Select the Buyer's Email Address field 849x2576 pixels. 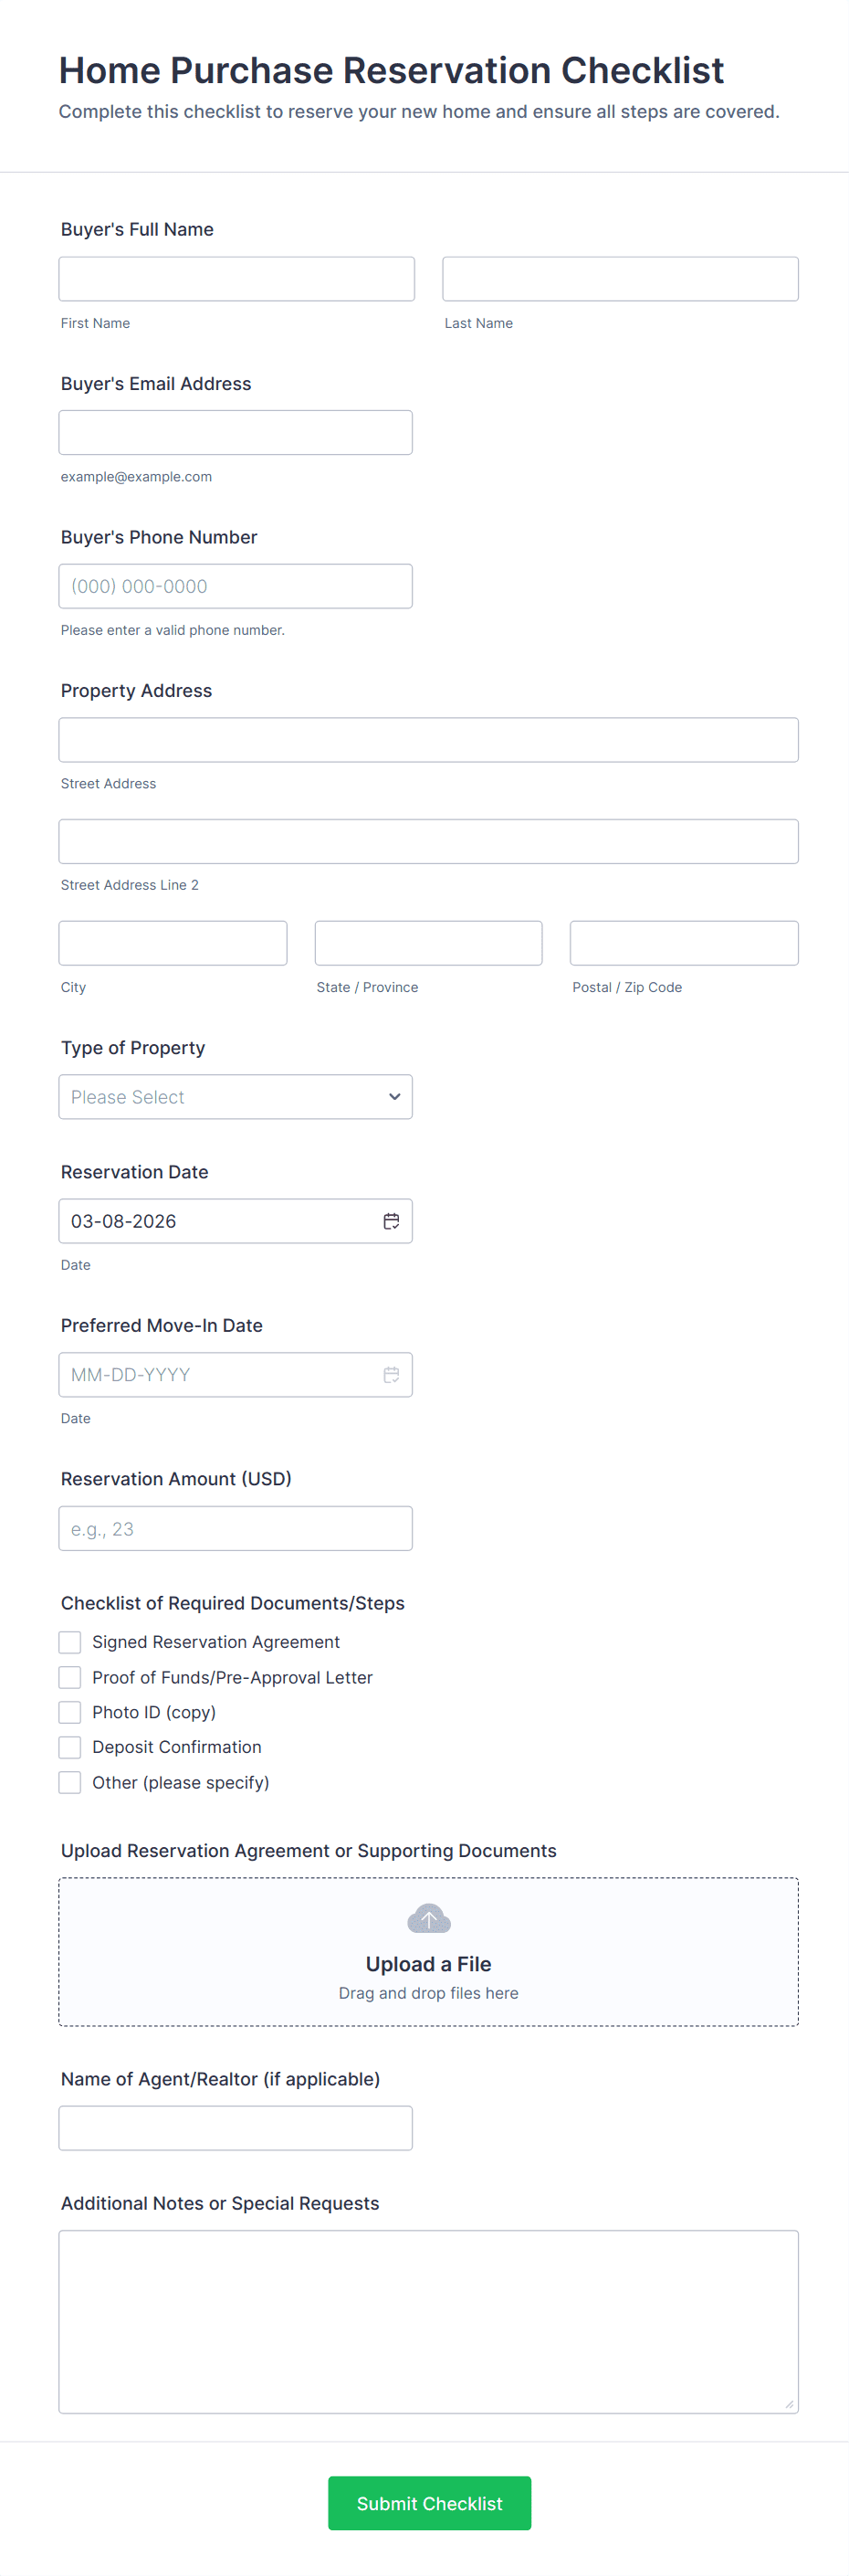click(236, 433)
